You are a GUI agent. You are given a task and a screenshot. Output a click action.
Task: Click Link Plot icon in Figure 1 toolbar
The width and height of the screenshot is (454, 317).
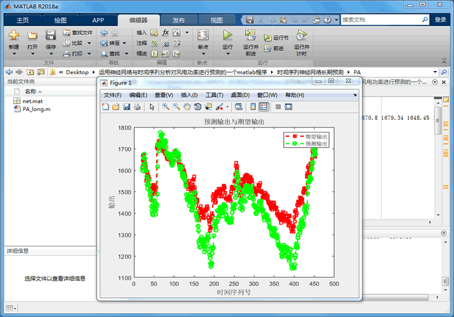click(239, 107)
